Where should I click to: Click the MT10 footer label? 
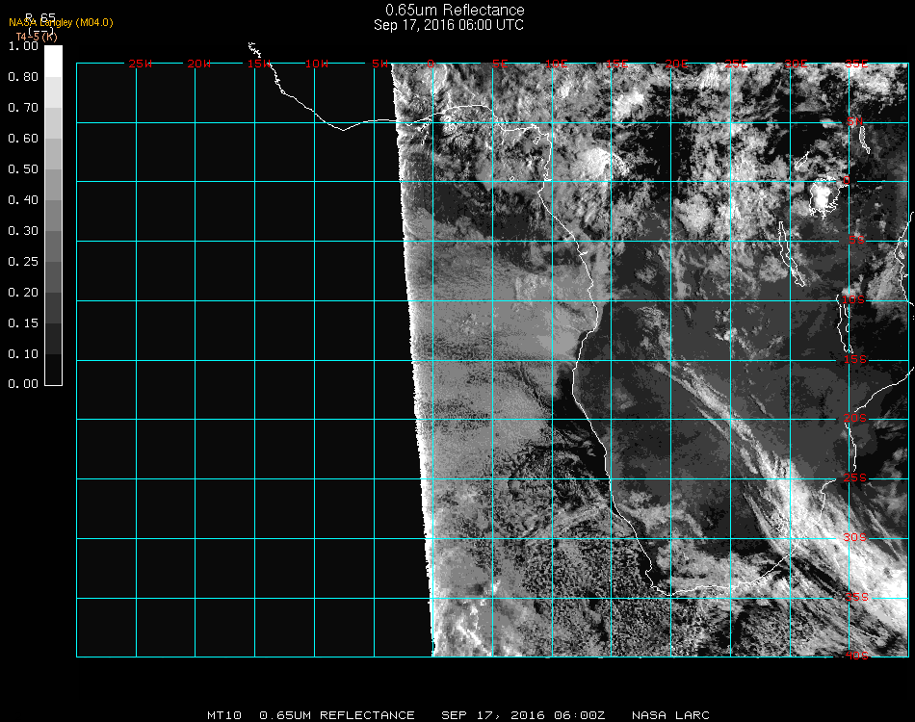click(x=224, y=715)
